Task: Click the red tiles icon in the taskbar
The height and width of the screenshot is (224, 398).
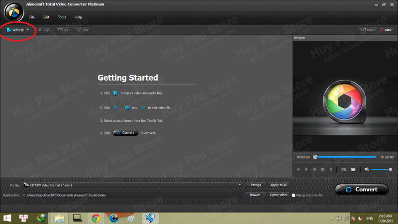Action: [x=23, y=218]
